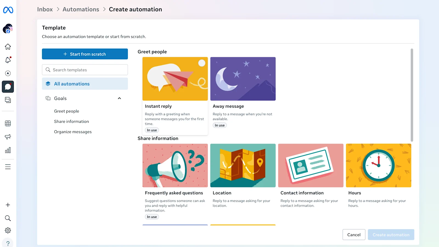Click the Hours title text
Screen dimensions: 439x247
355,193
